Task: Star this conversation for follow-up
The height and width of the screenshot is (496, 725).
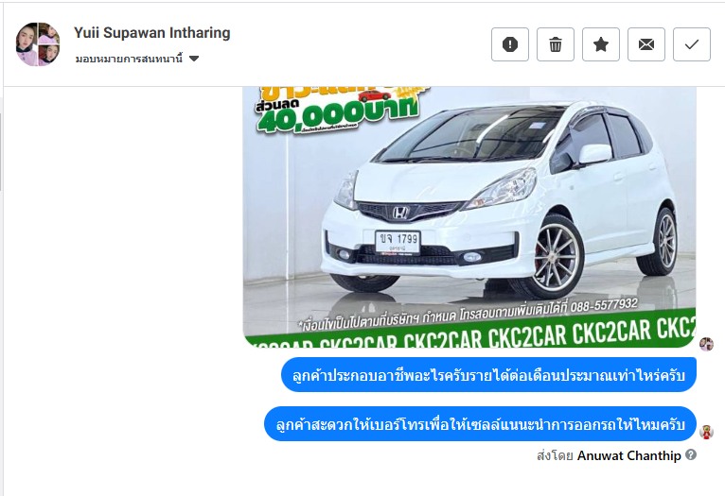Action: pyautogui.click(x=601, y=44)
